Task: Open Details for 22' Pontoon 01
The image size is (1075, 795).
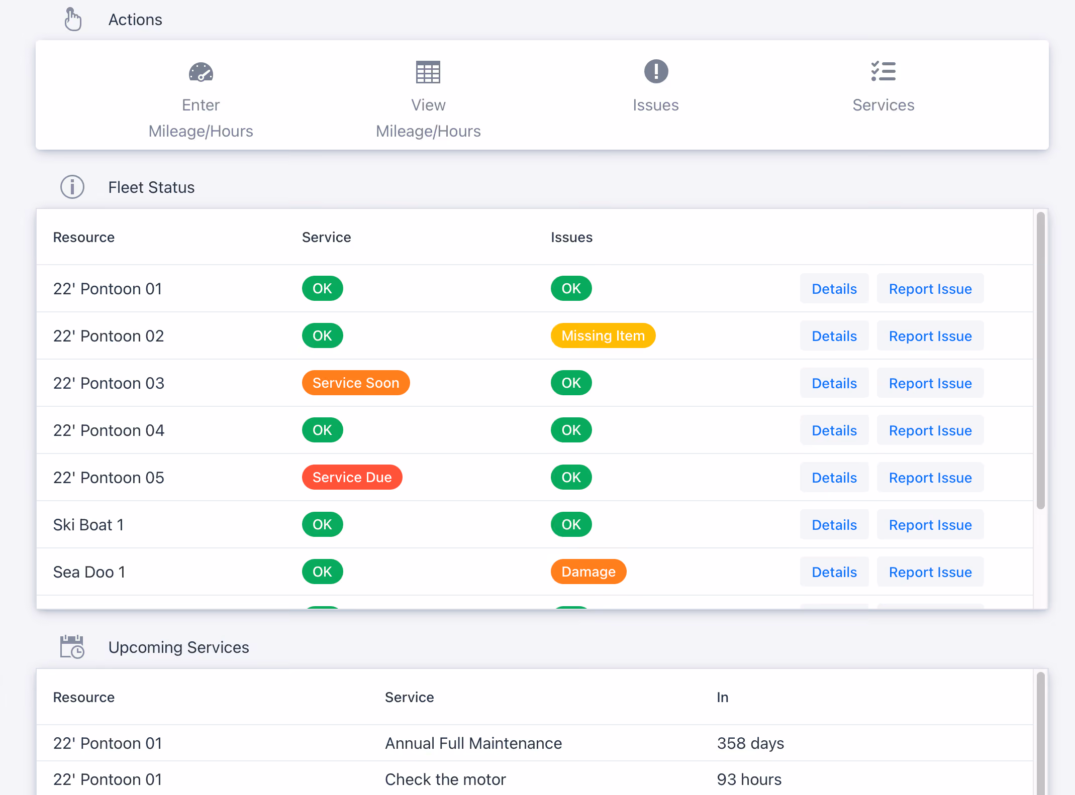Action: (x=834, y=288)
